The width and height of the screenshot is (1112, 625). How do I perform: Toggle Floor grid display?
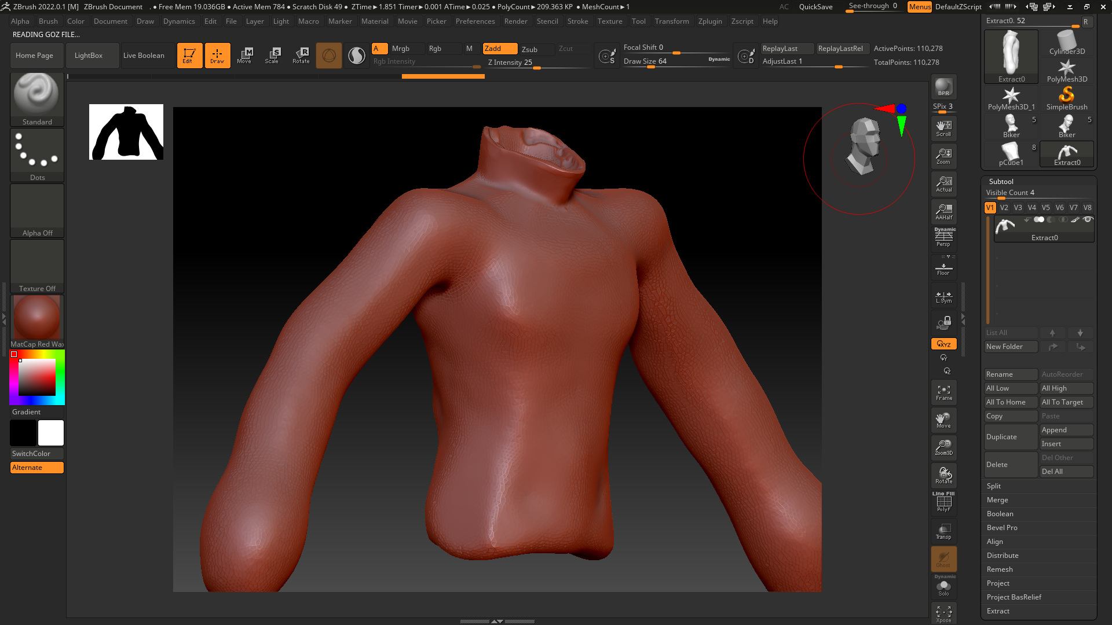click(943, 269)
